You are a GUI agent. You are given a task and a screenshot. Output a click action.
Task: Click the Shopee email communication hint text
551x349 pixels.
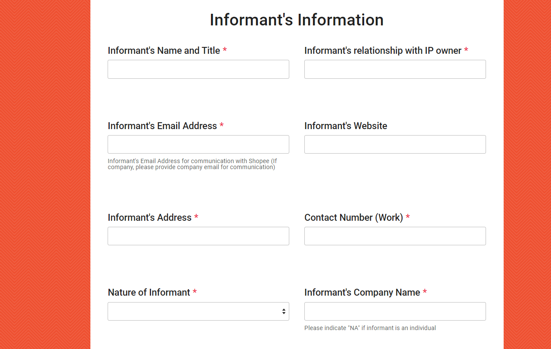pyautogui.click(x=192, y=164)
